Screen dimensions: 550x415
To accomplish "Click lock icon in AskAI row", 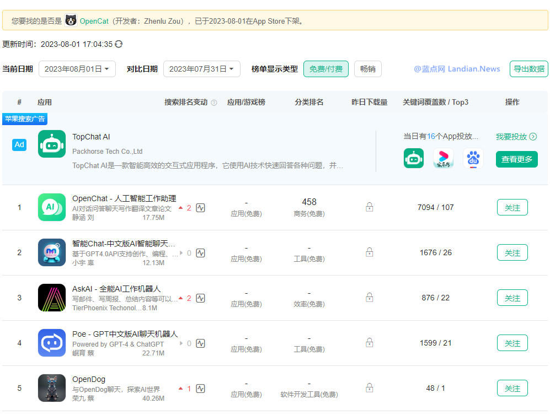I will click(370, 297).
